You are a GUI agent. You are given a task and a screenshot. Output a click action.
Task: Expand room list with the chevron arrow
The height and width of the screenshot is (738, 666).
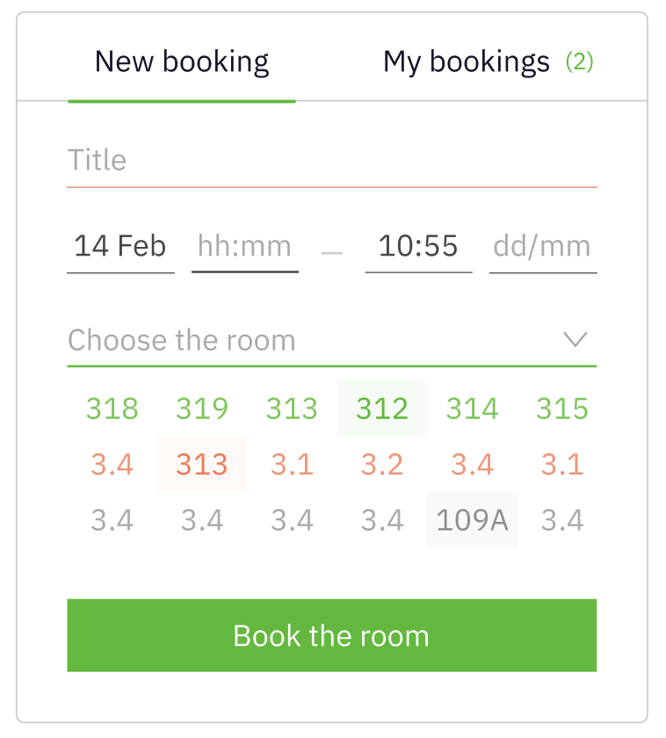pos(575,339)
